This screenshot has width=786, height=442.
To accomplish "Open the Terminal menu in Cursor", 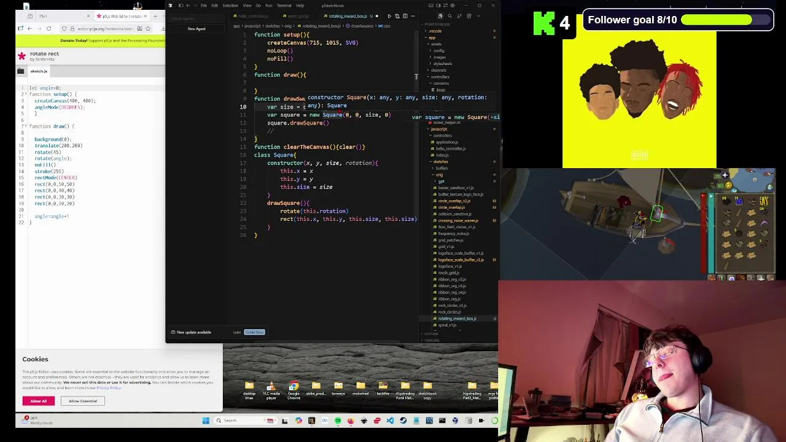I will [x=284, y=6].
